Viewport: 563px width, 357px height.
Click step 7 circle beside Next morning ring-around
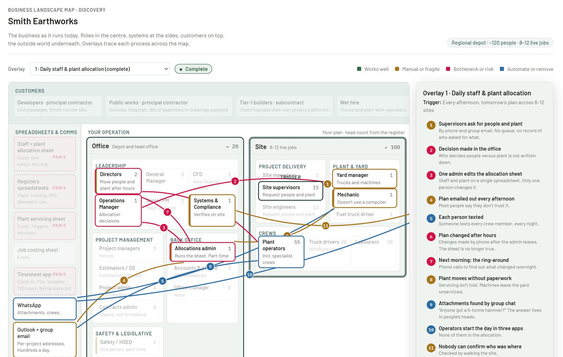[x=431, y=261]
